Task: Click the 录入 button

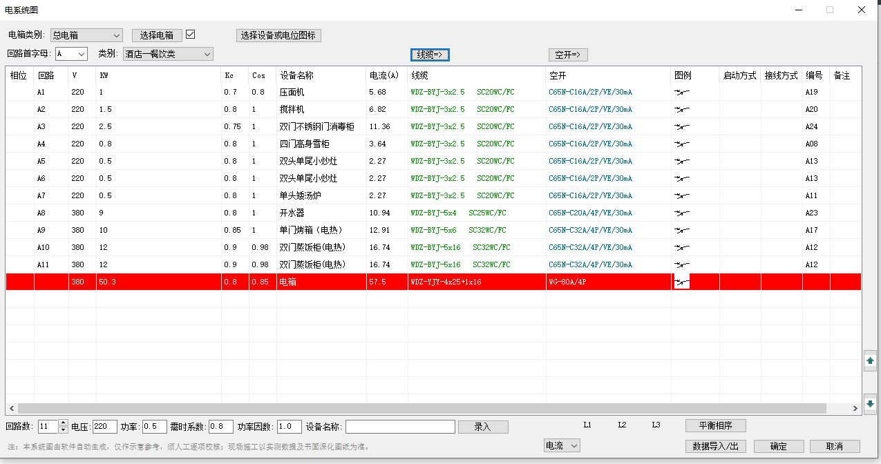Action: [482, 427]
